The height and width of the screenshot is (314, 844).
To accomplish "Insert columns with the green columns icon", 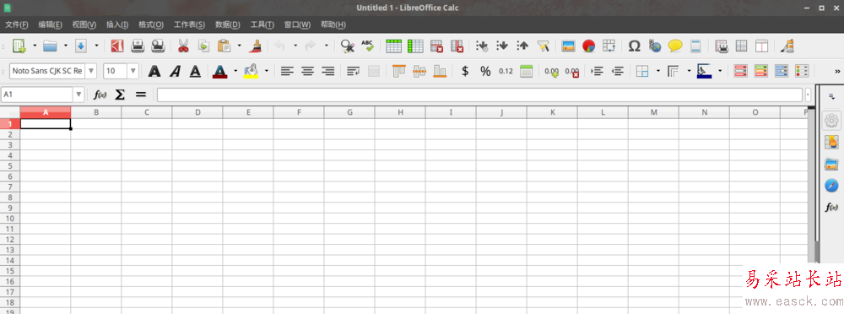I will (415, 46).
